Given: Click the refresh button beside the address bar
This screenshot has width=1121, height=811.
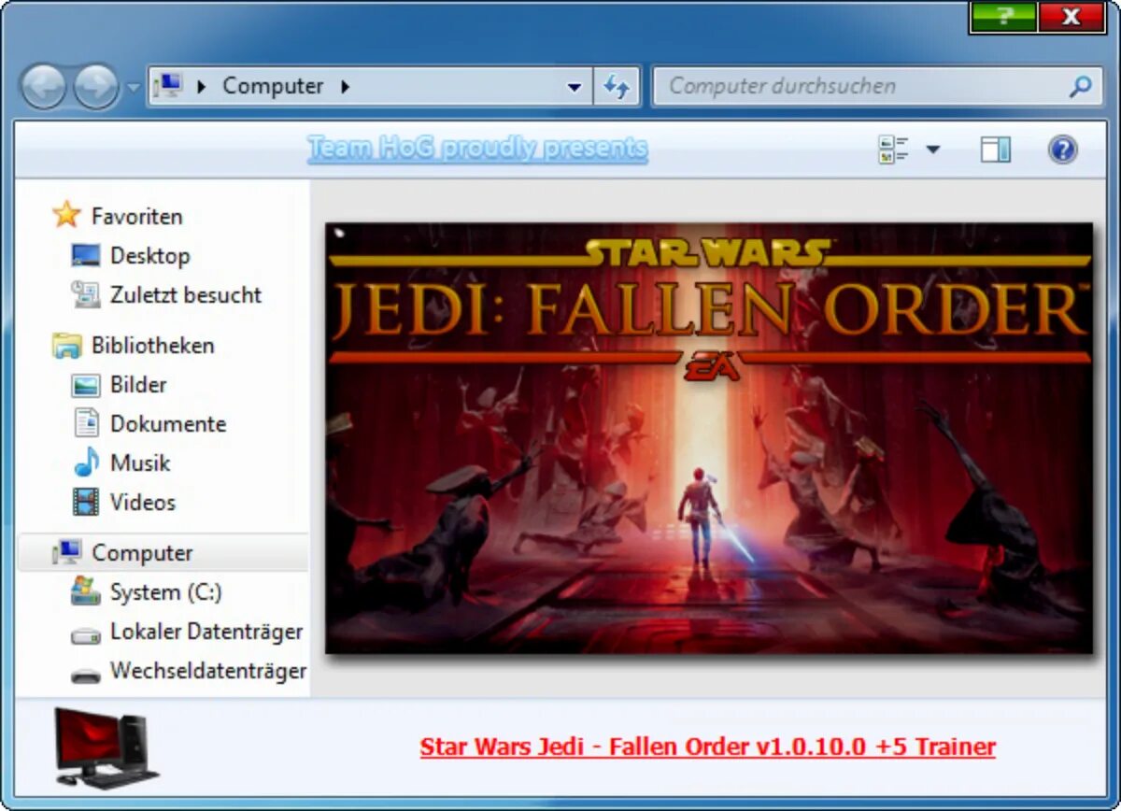Looking at the screenshot, I should [x=617, y=87].
